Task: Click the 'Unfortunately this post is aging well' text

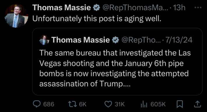Action: click(97, 19)
